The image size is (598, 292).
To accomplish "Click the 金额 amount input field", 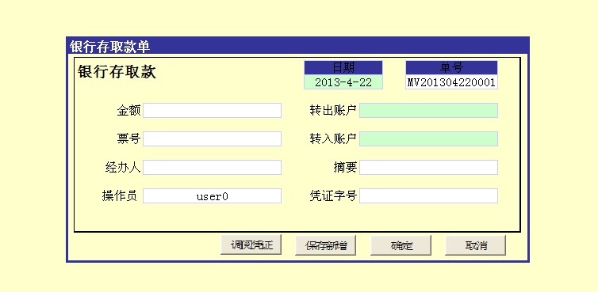I will (212, 111).
